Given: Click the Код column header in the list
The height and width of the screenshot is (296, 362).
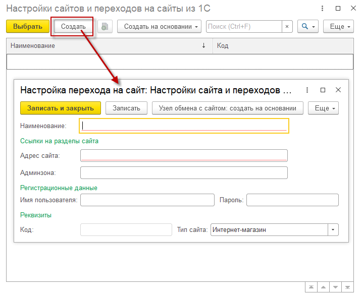Looking at the screenshot, I should pyautogui.click(x=283, y=46).
